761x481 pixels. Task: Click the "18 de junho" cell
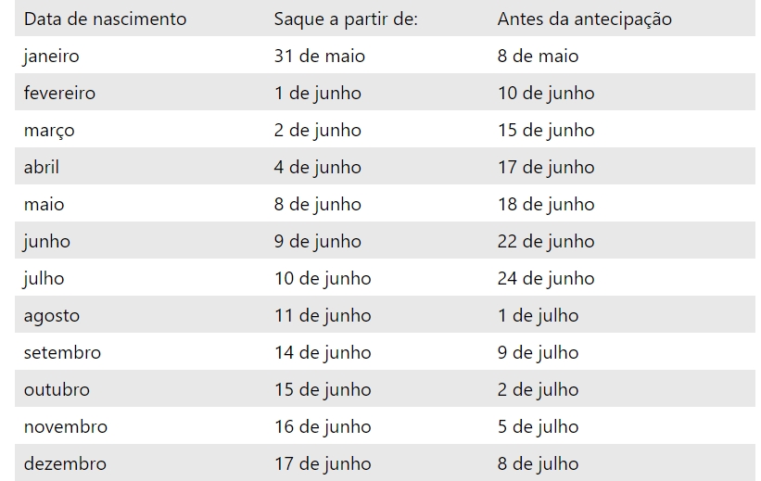point(546,204)
